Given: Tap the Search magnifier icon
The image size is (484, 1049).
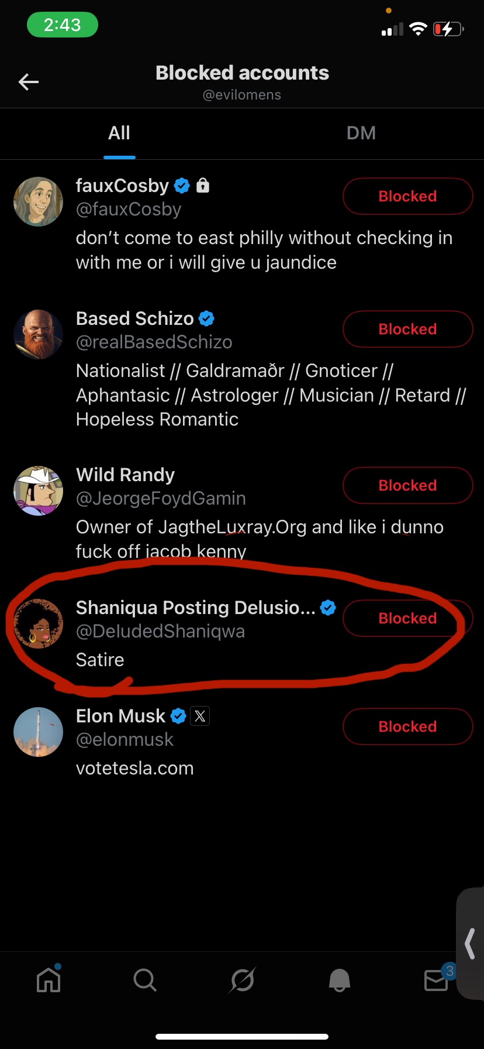Looking at the screenshot, I should click(144, 979).
